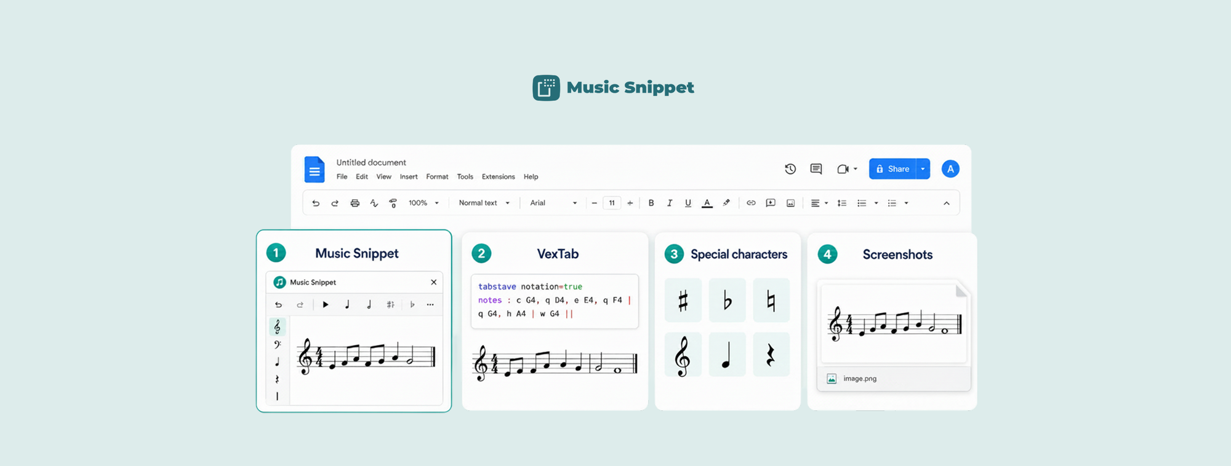This screenshot has width=1231, height=466.
Task: Open the File menu
Action: [342, 177]
